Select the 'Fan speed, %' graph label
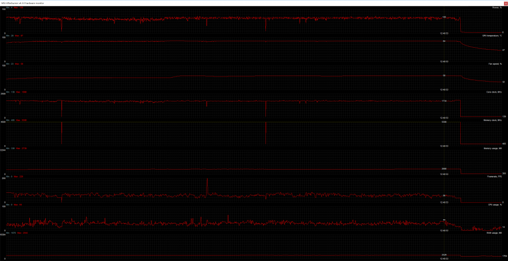The image size is (508, 261). [x=496, y=64]
